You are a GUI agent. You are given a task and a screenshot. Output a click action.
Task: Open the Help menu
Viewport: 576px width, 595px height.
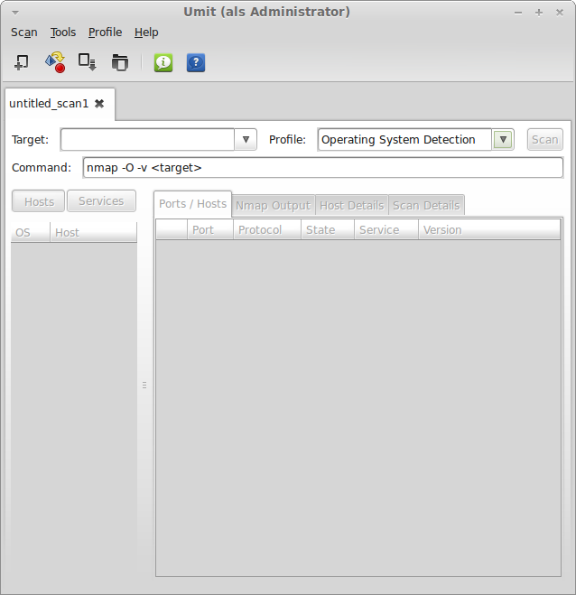pos(146,33)
